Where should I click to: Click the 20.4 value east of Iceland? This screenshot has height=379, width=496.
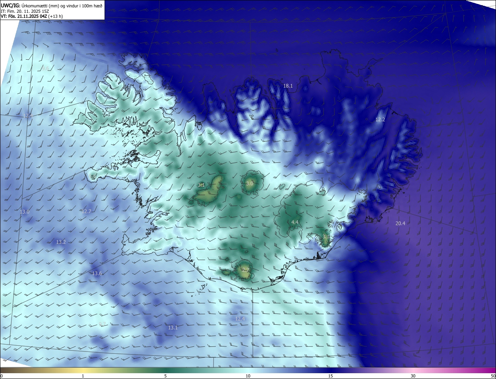(x=400, y=223)
